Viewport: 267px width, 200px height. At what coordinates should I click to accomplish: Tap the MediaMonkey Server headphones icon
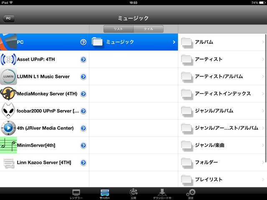pyautogui.click(x=8, y=94)
